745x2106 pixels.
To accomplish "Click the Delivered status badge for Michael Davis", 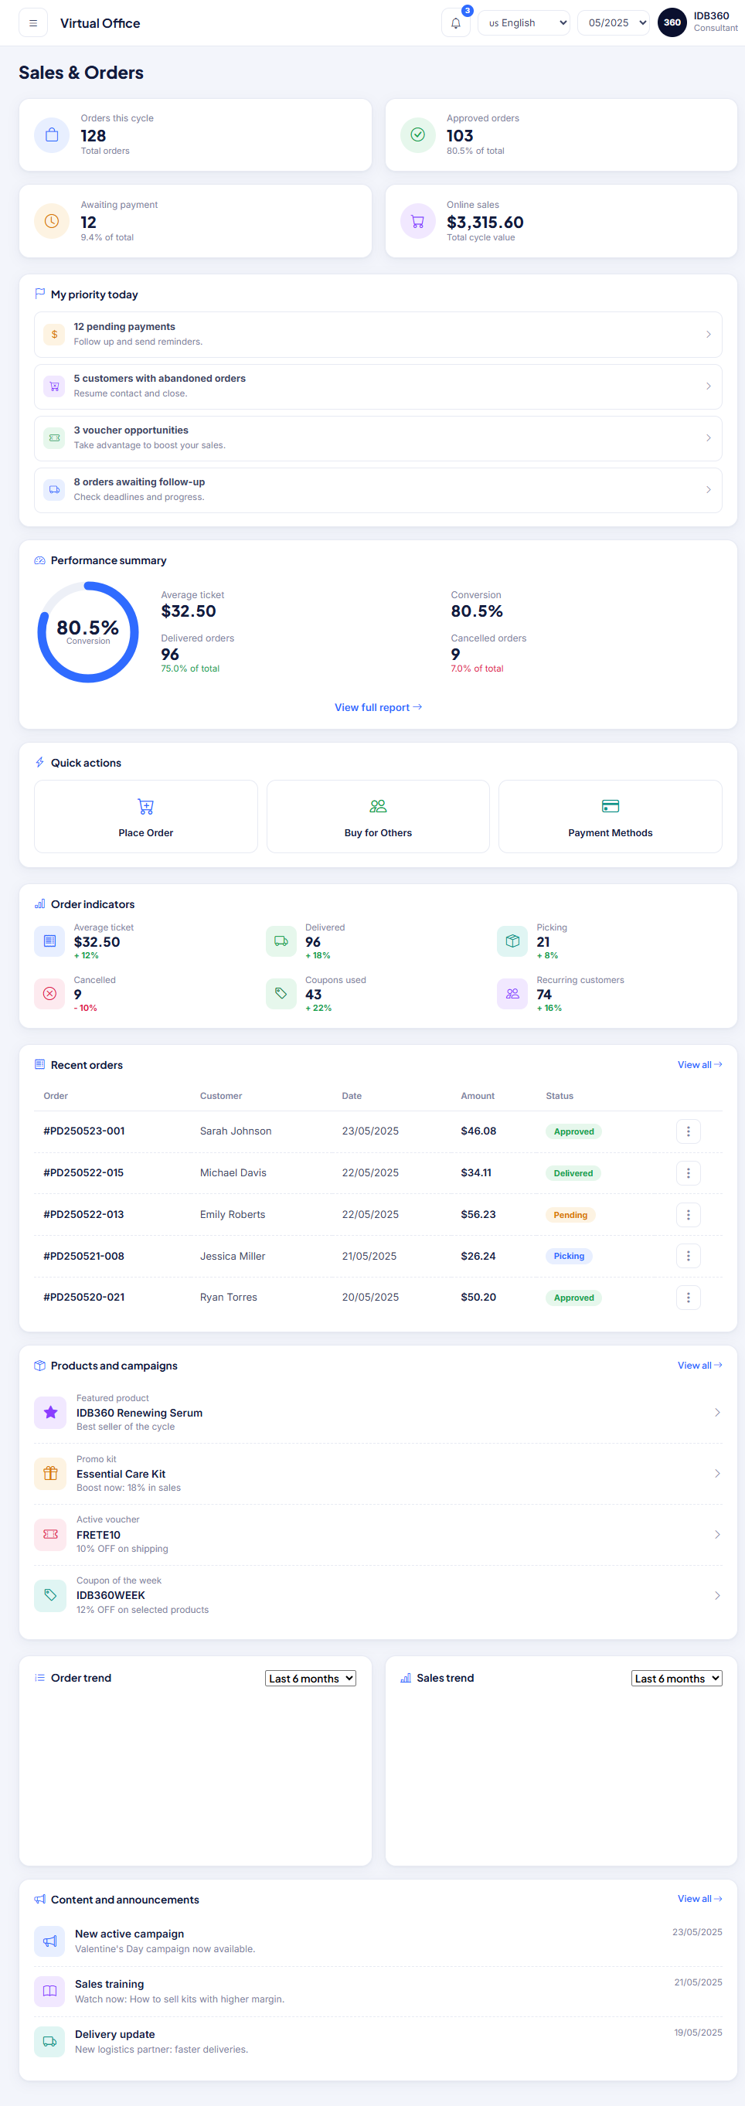I will (x=573, y=1173).
